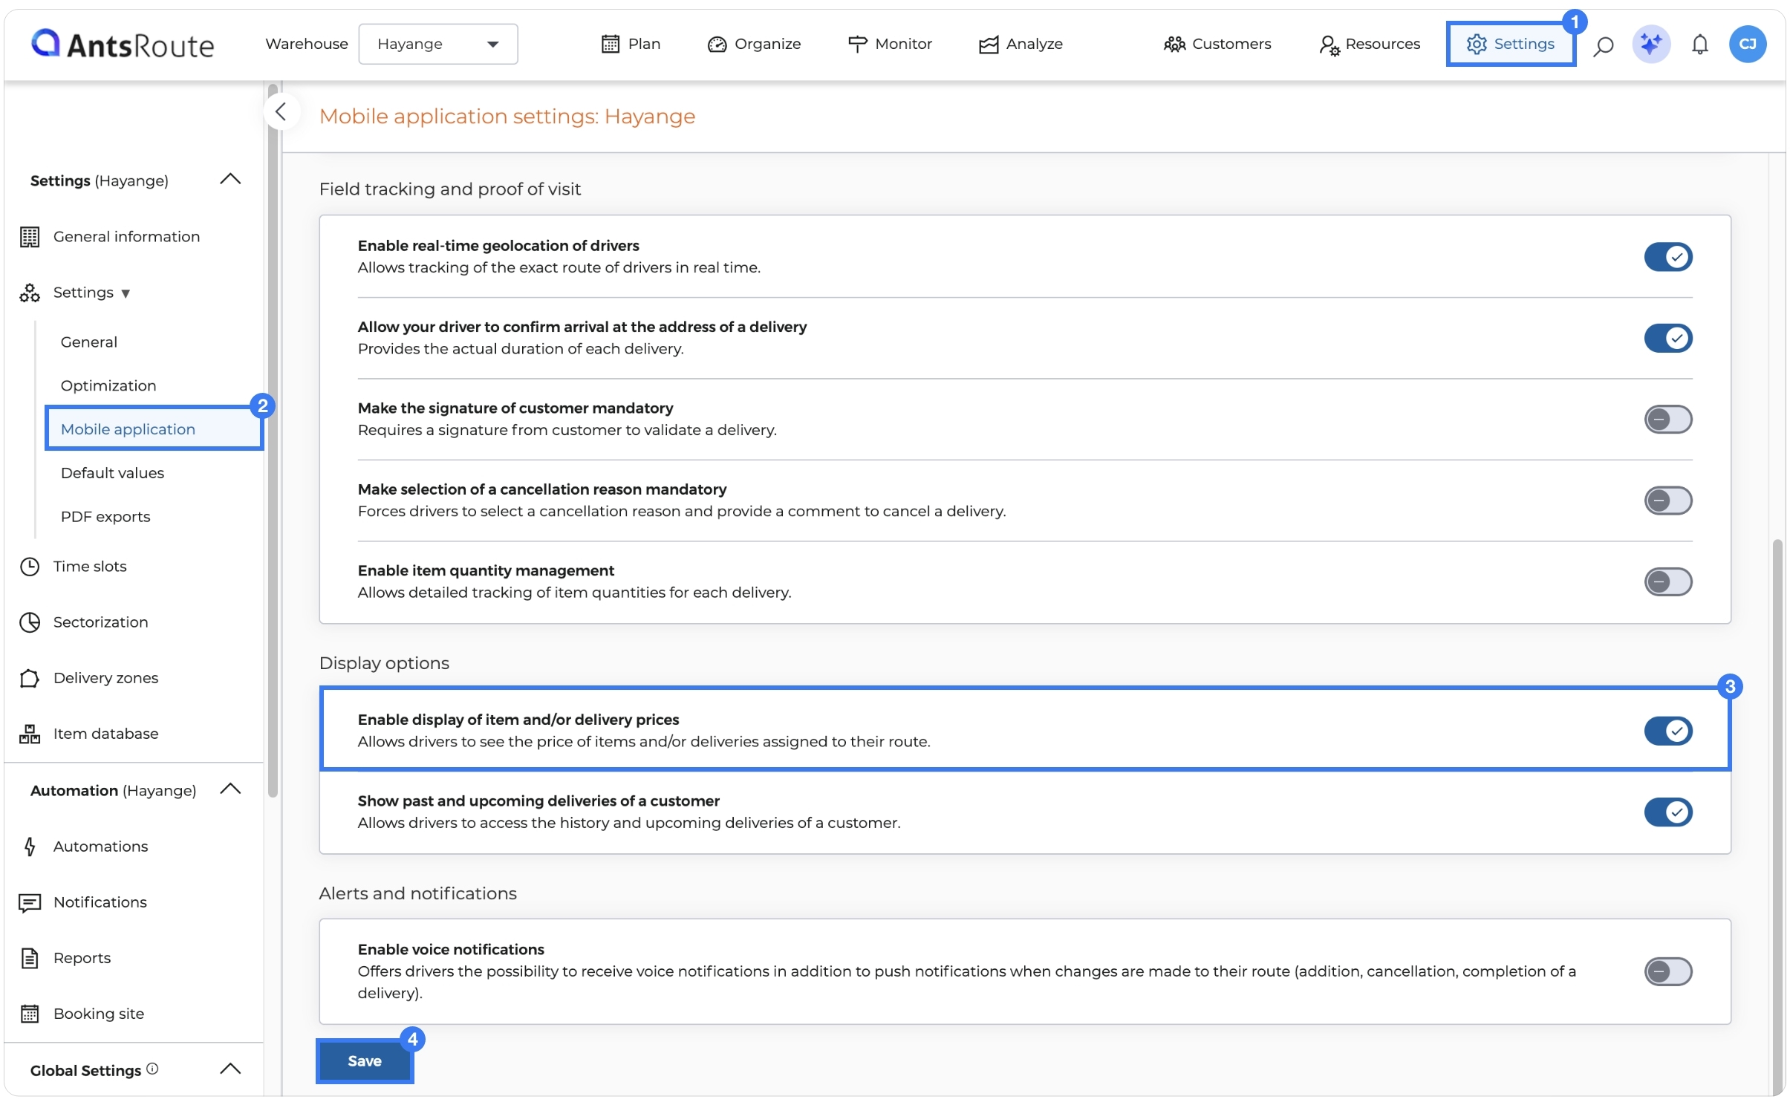The height and width of the screenshot is (1105, 1790).
Task: Click the Sectorization pie icon
Action: tap(30, 622)
